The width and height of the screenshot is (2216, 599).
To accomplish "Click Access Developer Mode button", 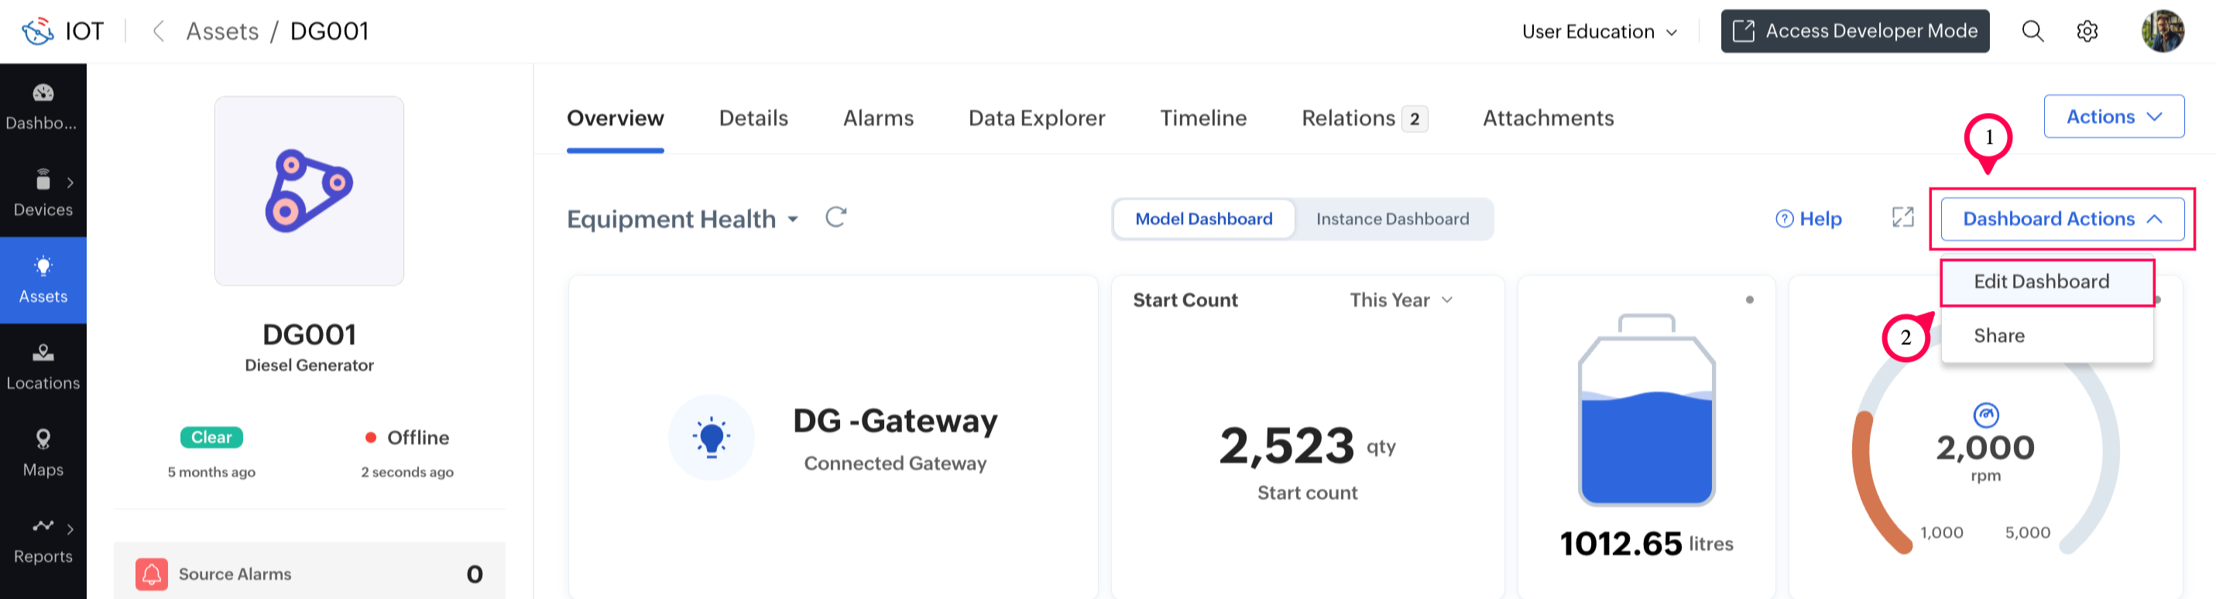I will [1854, 32].
